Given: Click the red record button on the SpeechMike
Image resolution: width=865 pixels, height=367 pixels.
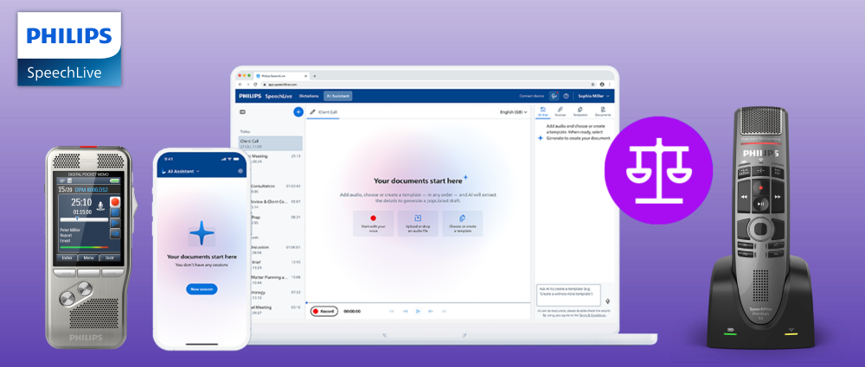Looking at the screenshot, I should [760, 187].
